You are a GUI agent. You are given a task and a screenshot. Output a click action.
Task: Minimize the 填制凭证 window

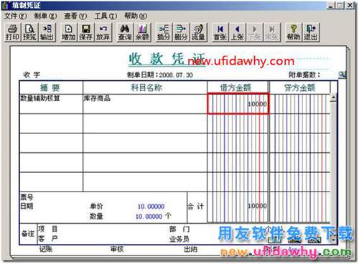click(x=330, y=5)
